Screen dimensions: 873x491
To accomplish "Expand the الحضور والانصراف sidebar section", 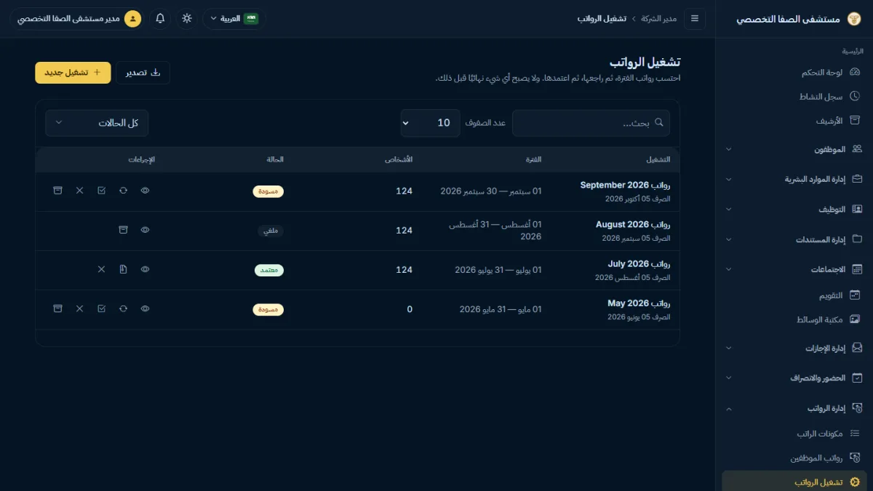I will 794,378.
